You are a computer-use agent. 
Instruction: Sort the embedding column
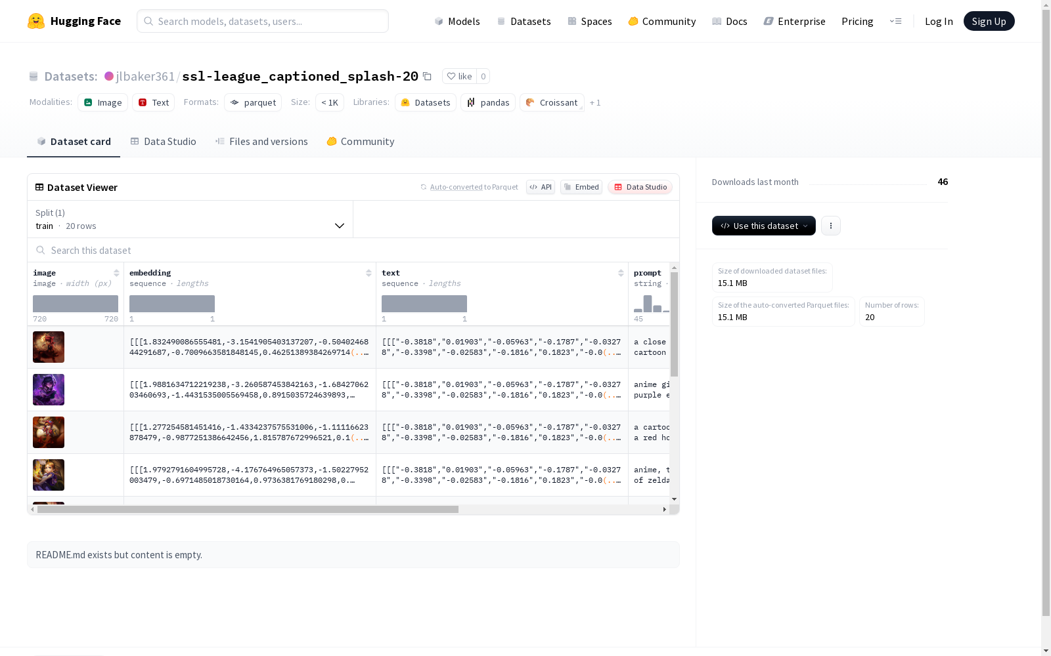point(369,273)
